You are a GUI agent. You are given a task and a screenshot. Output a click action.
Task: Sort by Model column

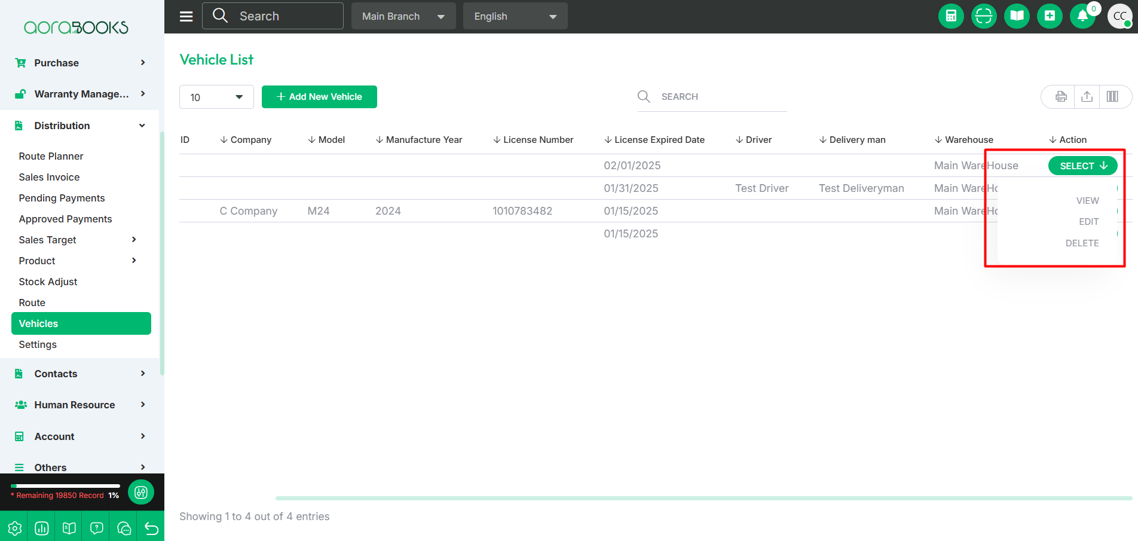click(326, 140)
